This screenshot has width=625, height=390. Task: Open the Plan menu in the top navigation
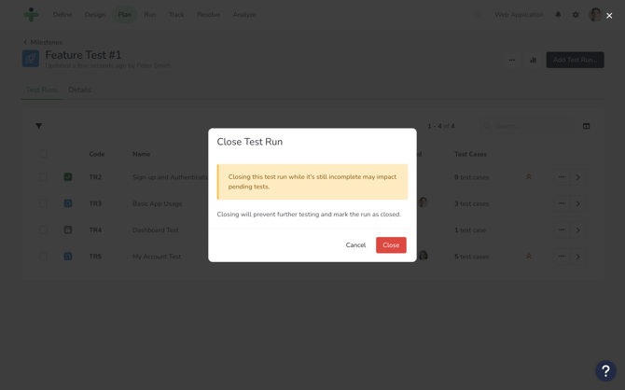tap(124, 15)
